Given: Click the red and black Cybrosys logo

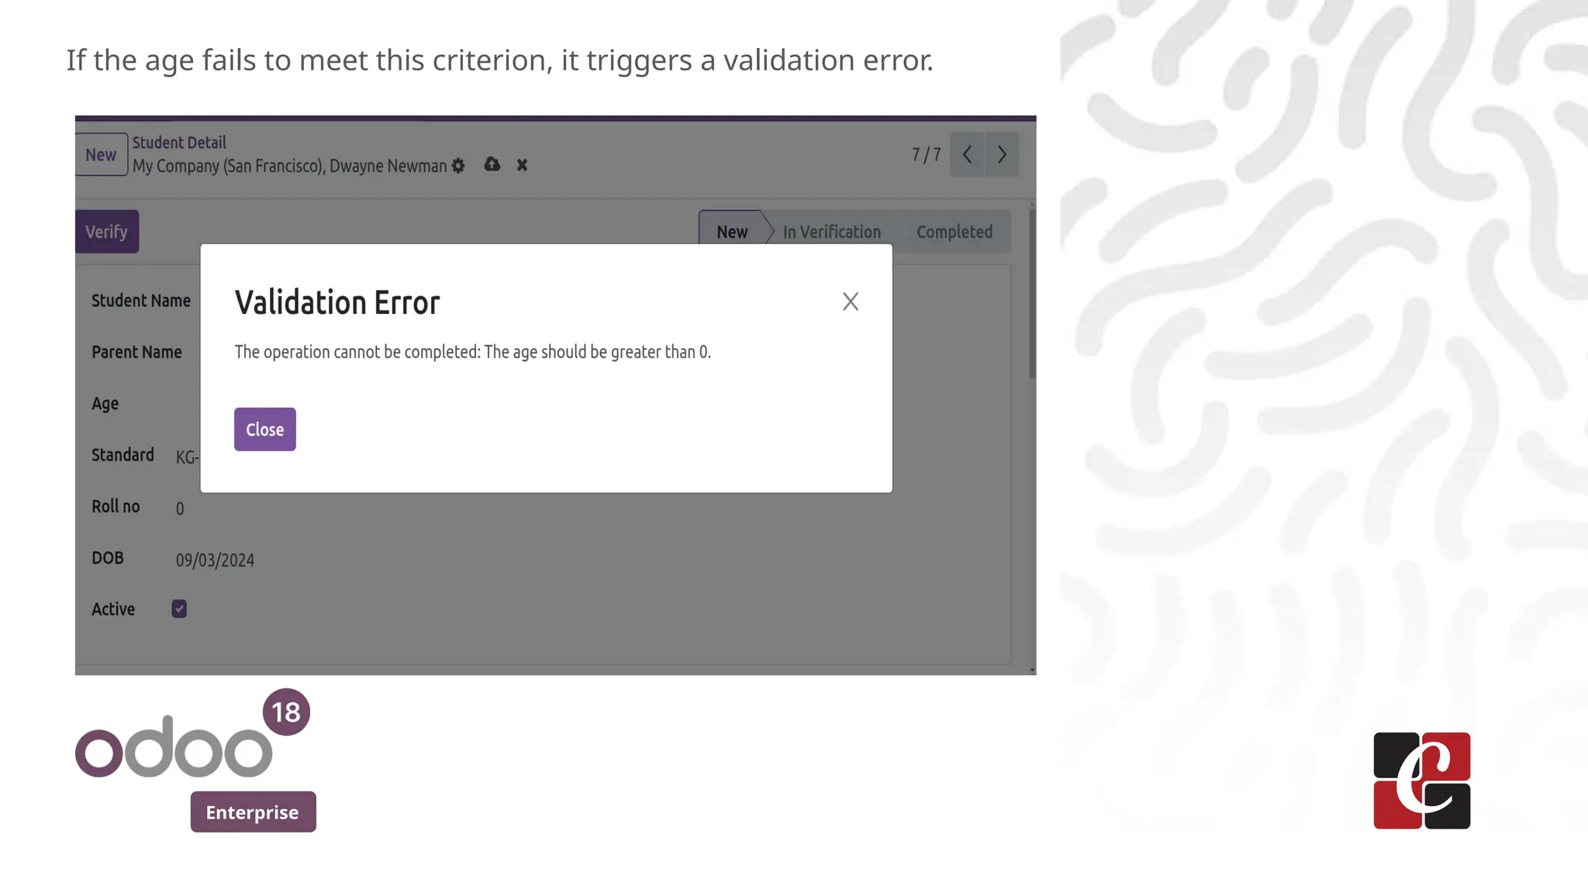Looking at the screenshot, I should tap(1422, 781).
